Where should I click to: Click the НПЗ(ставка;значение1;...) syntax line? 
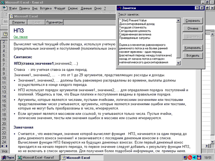click(46, 64)
